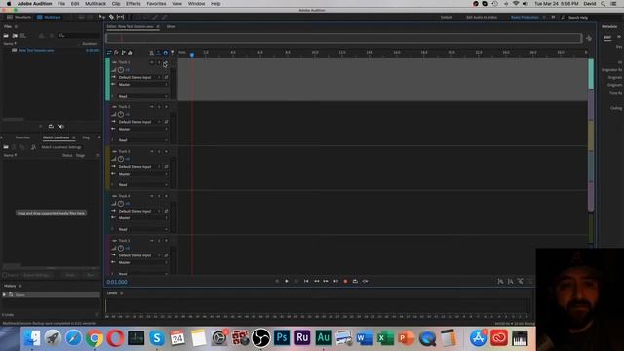Adjust Track 1 volume knob
This screenshot has width=624, height=351.
[x=121, y=70]
